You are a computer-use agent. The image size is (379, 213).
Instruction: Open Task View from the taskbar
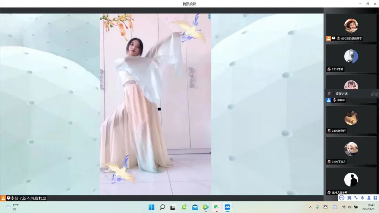point(173,207)
